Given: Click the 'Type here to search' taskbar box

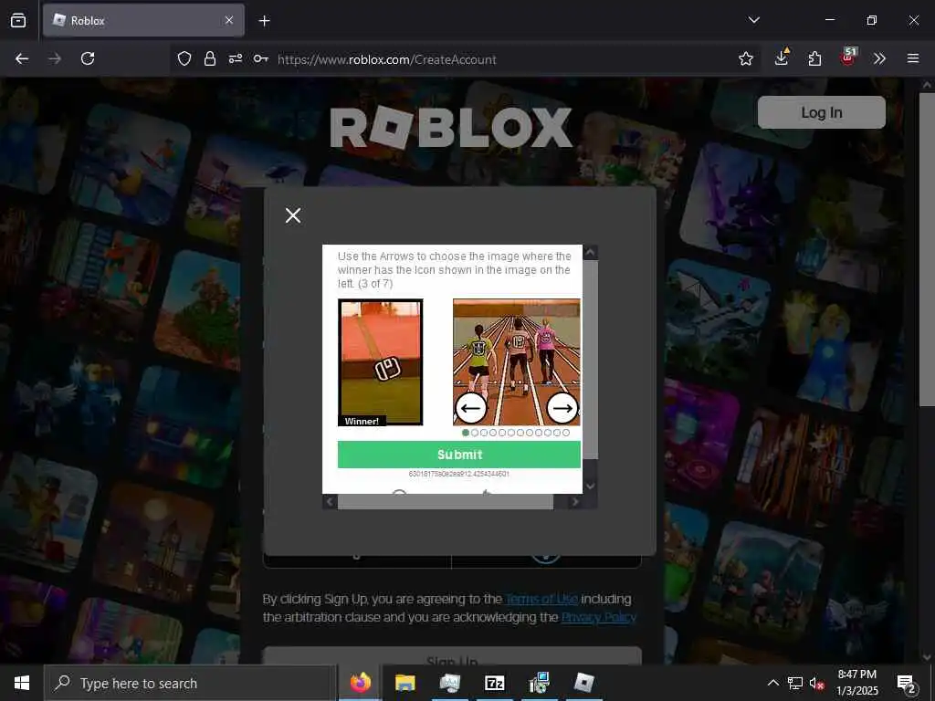Looking at the screenshot, I should coord(190,683).
